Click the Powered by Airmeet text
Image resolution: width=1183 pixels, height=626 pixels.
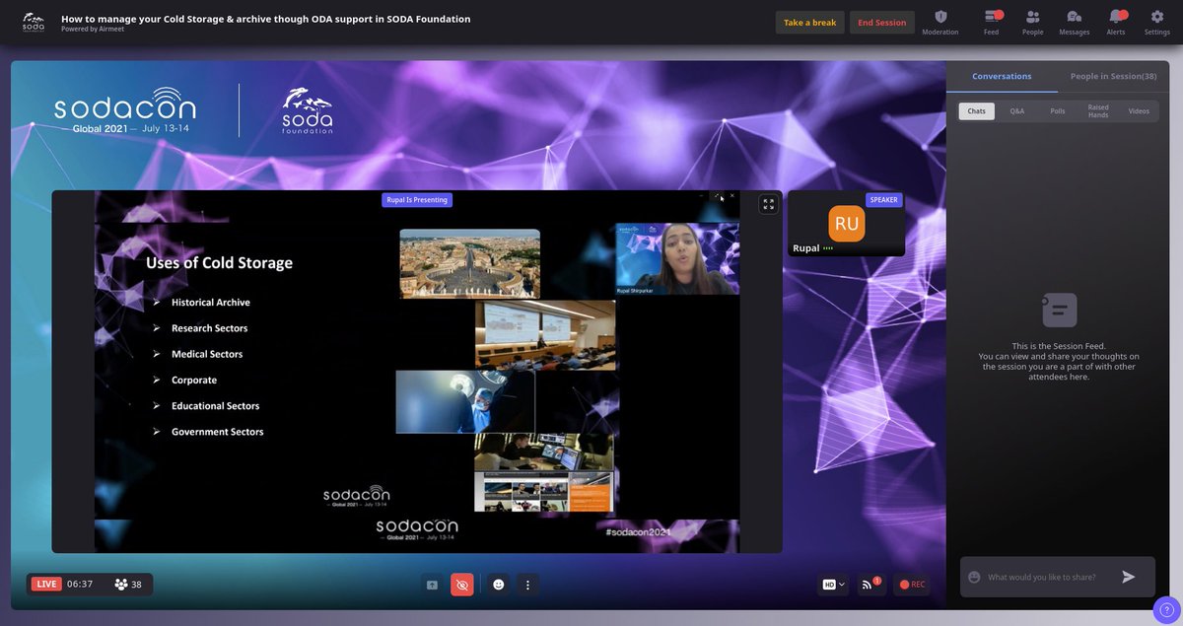[x=93, y=30]
